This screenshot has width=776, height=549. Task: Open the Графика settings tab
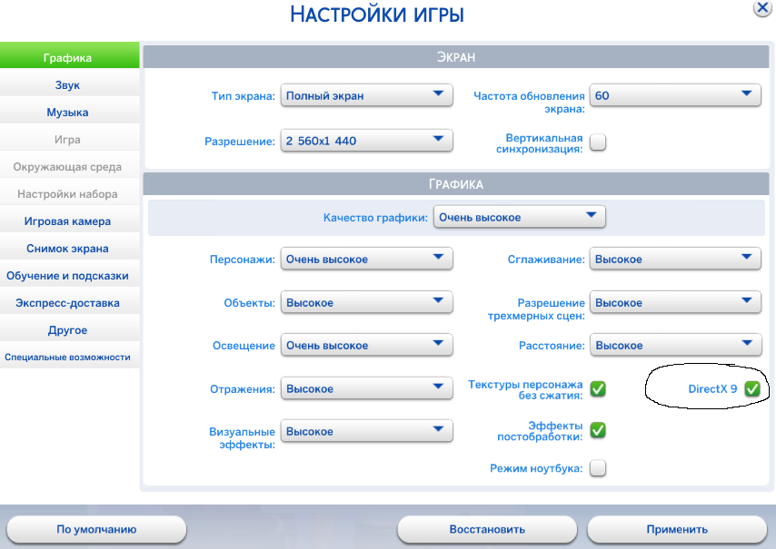tap(69, 55)
